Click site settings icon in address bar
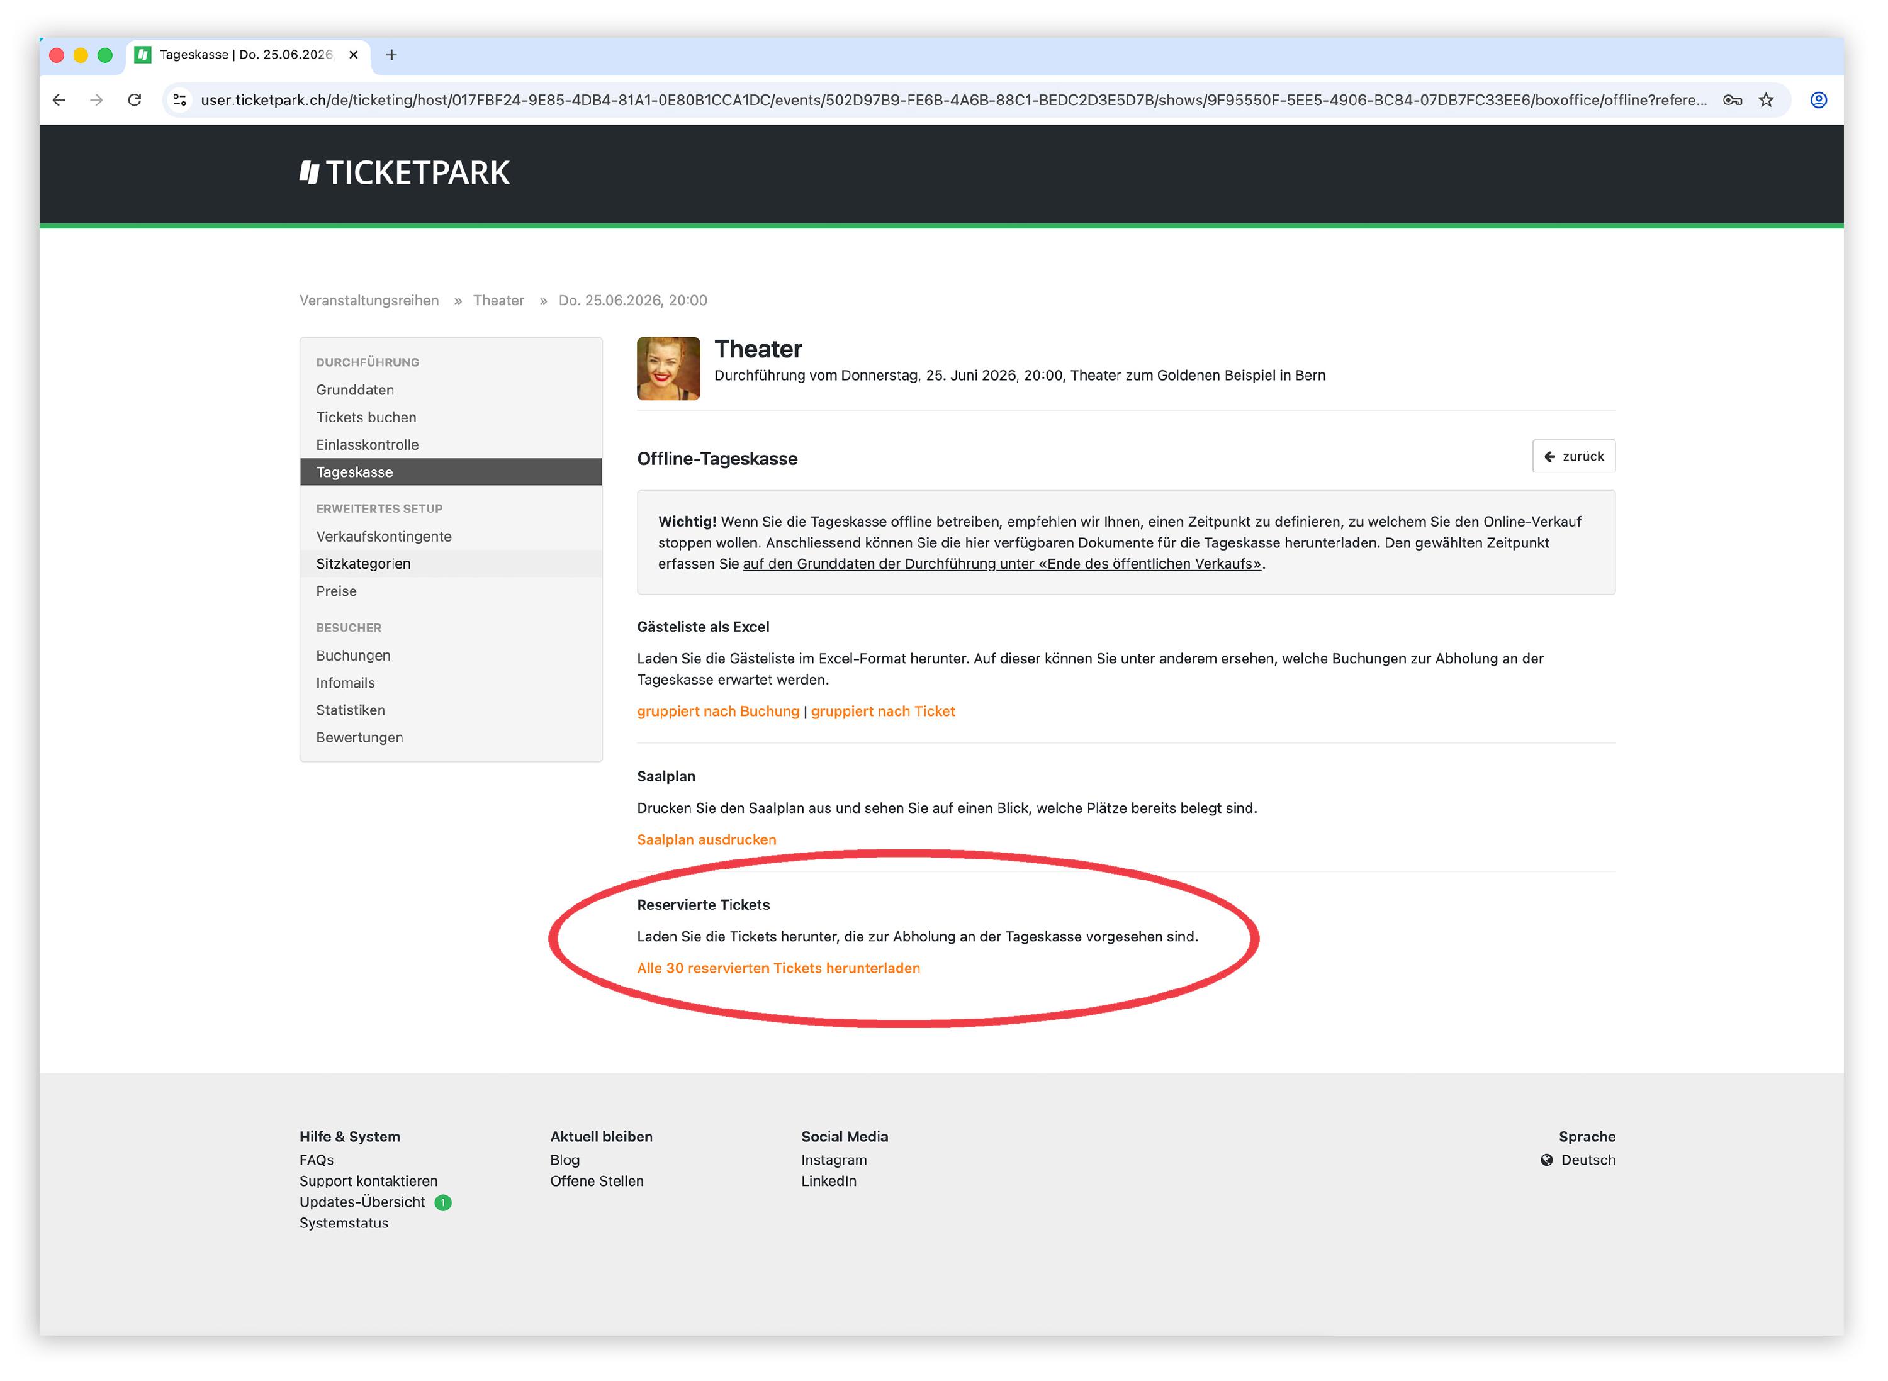Image resolution: width=1888 pixels, height=1381 pixels. coord(180,100)
